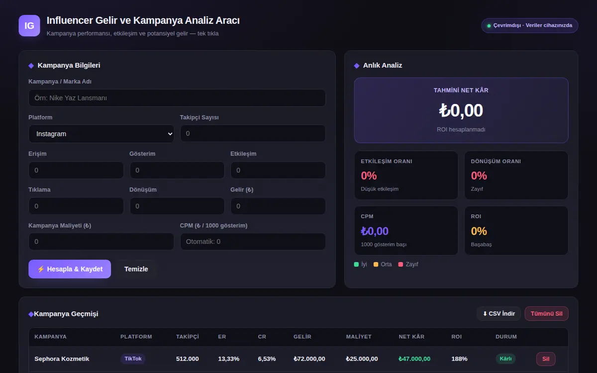Click the KAMPANYA column header
The image size is (597, 373).
coord(50,337)
